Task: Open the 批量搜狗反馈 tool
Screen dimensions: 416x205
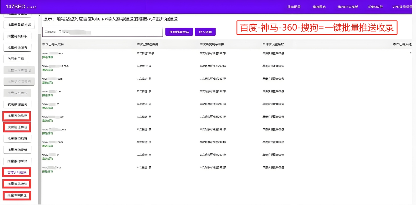Action: coord(17,138)
